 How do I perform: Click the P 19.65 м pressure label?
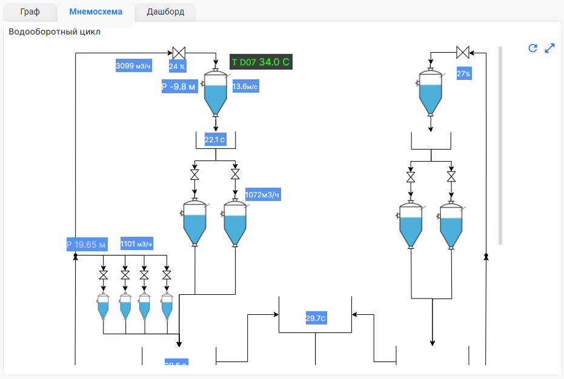(86, 245)
